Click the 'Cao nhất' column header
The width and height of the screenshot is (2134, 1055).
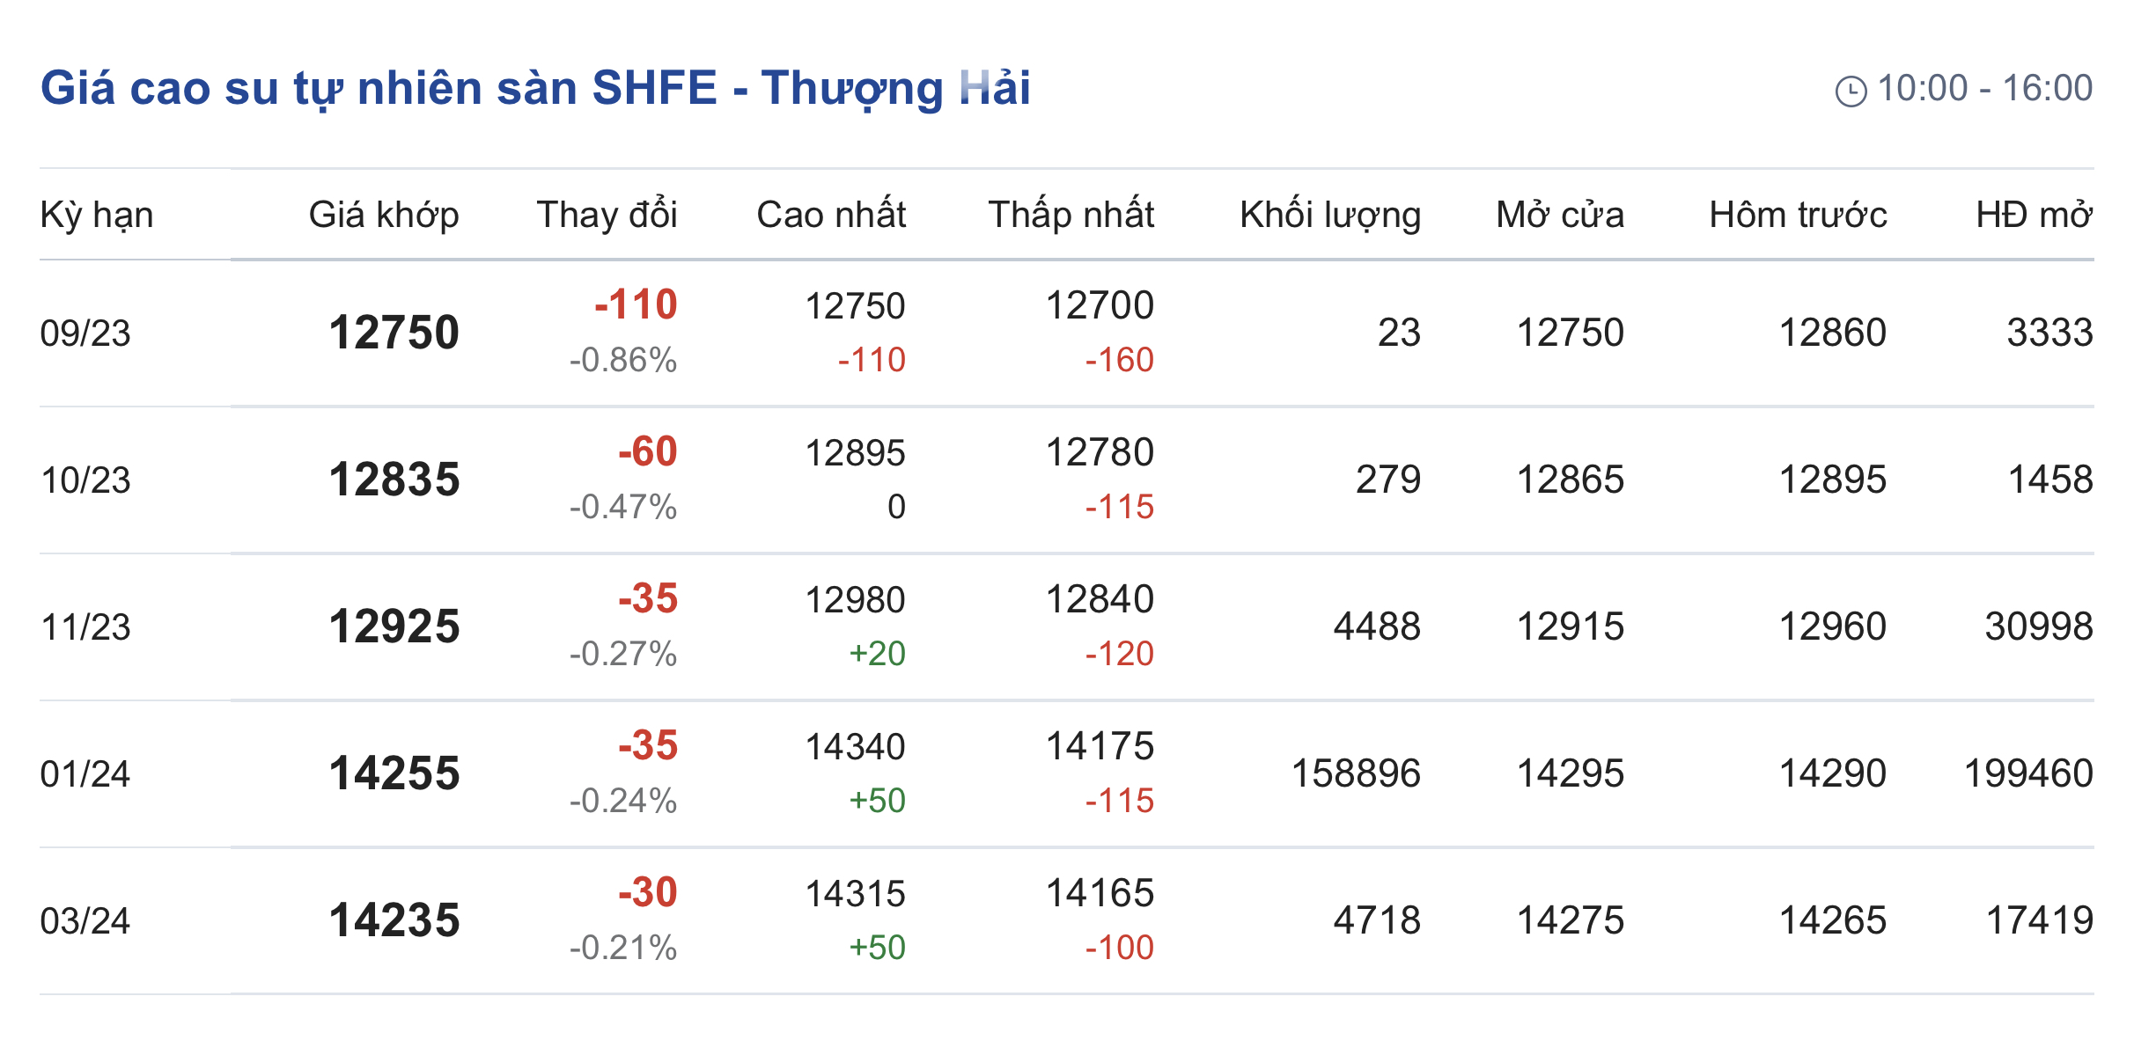tap(831, 215)
